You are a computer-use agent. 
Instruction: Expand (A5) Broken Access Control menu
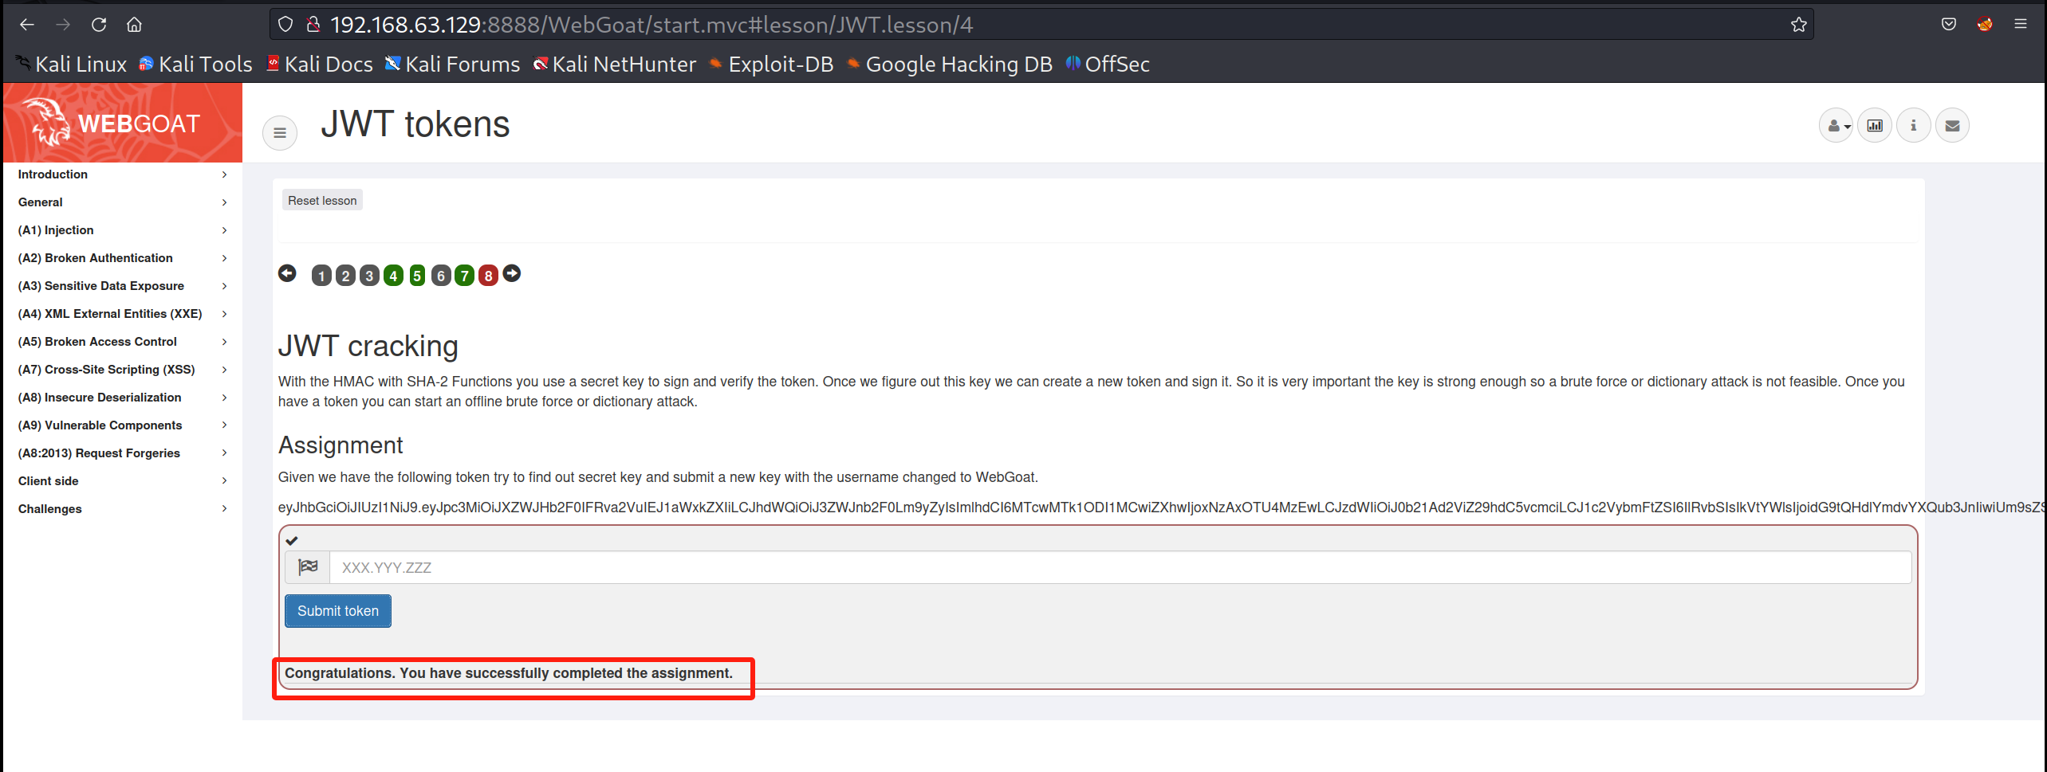point(122,342)
